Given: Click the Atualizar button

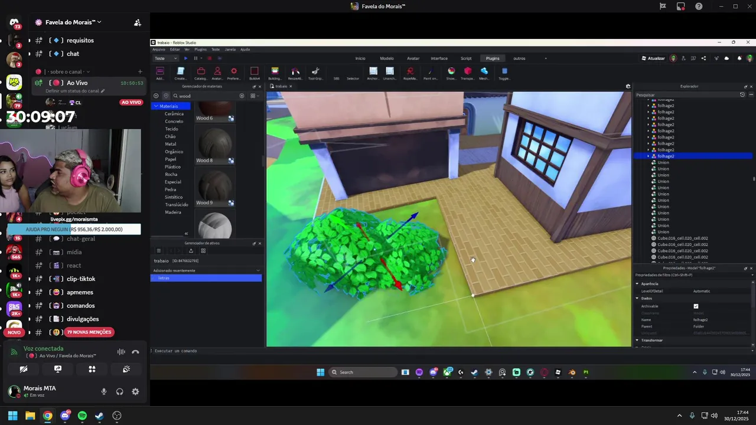Looking at the screenshot, I should 653,58.
